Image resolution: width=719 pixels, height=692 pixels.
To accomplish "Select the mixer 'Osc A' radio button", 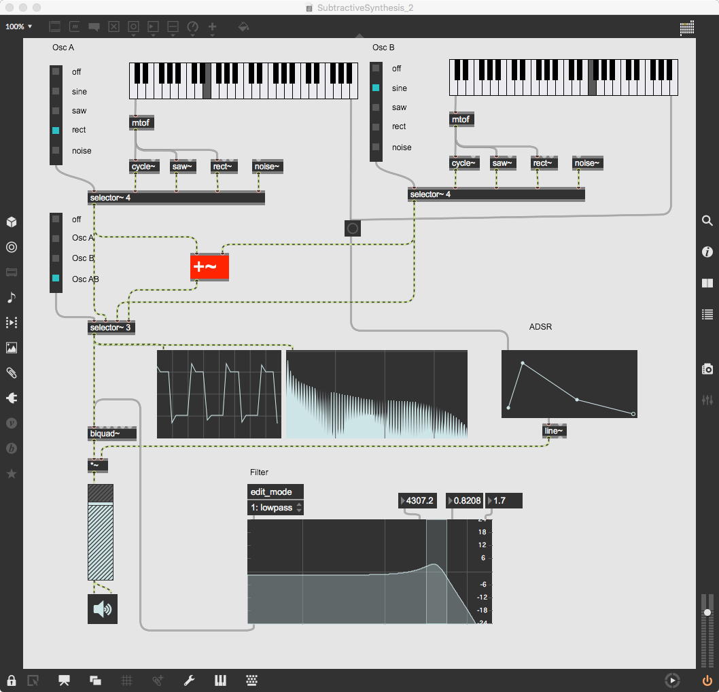I will 56,239.
